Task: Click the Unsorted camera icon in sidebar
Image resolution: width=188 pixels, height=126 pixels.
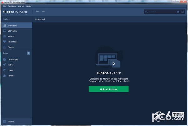Action: point(5,25)
